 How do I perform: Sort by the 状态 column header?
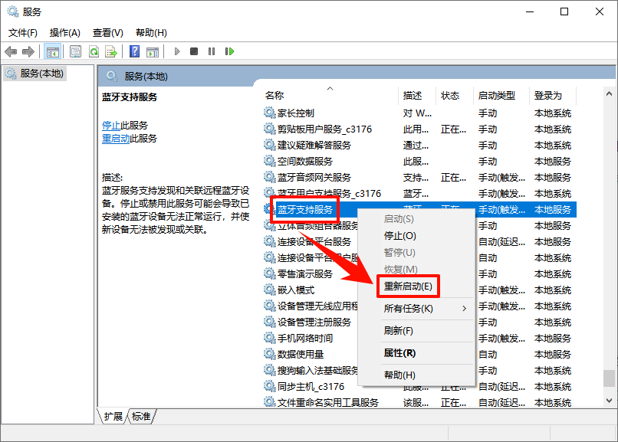click(x=455, y=96)
